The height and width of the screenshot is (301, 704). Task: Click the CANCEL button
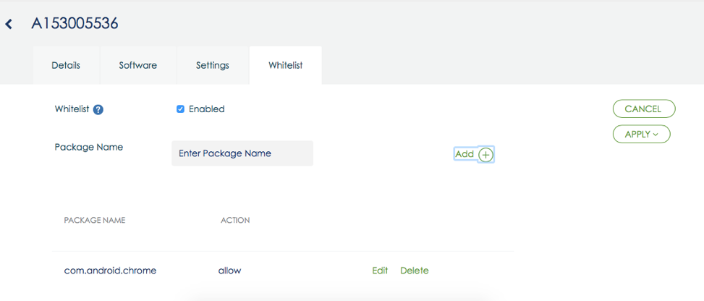pyautogui.click(x=644, y=109)
